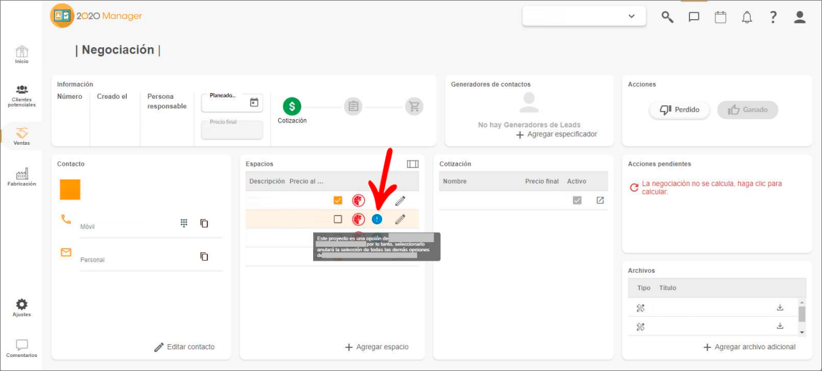The height and width of the screenshot is (371, 822).
Task: Click the orange contact avatar square
Action: [70, 189]
